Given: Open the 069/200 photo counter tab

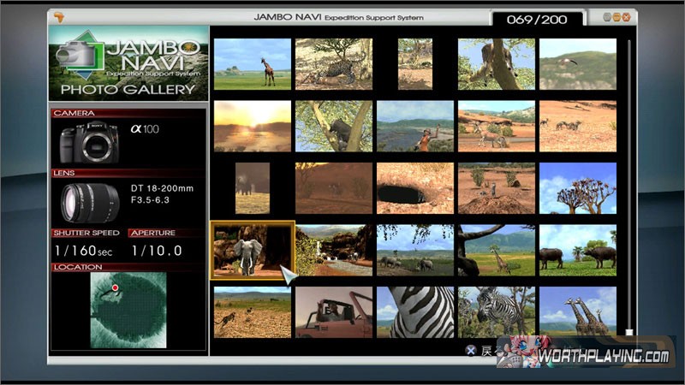Looking at the screenshot, I should click(x=537, y=18).
